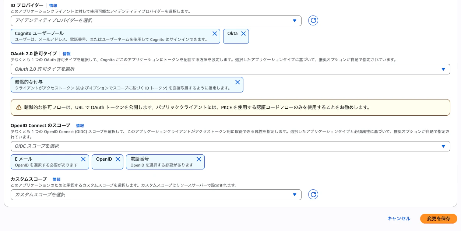
Task: Click the refresh icon next to identity provider dropdown
Action: [x=313, y=21]
